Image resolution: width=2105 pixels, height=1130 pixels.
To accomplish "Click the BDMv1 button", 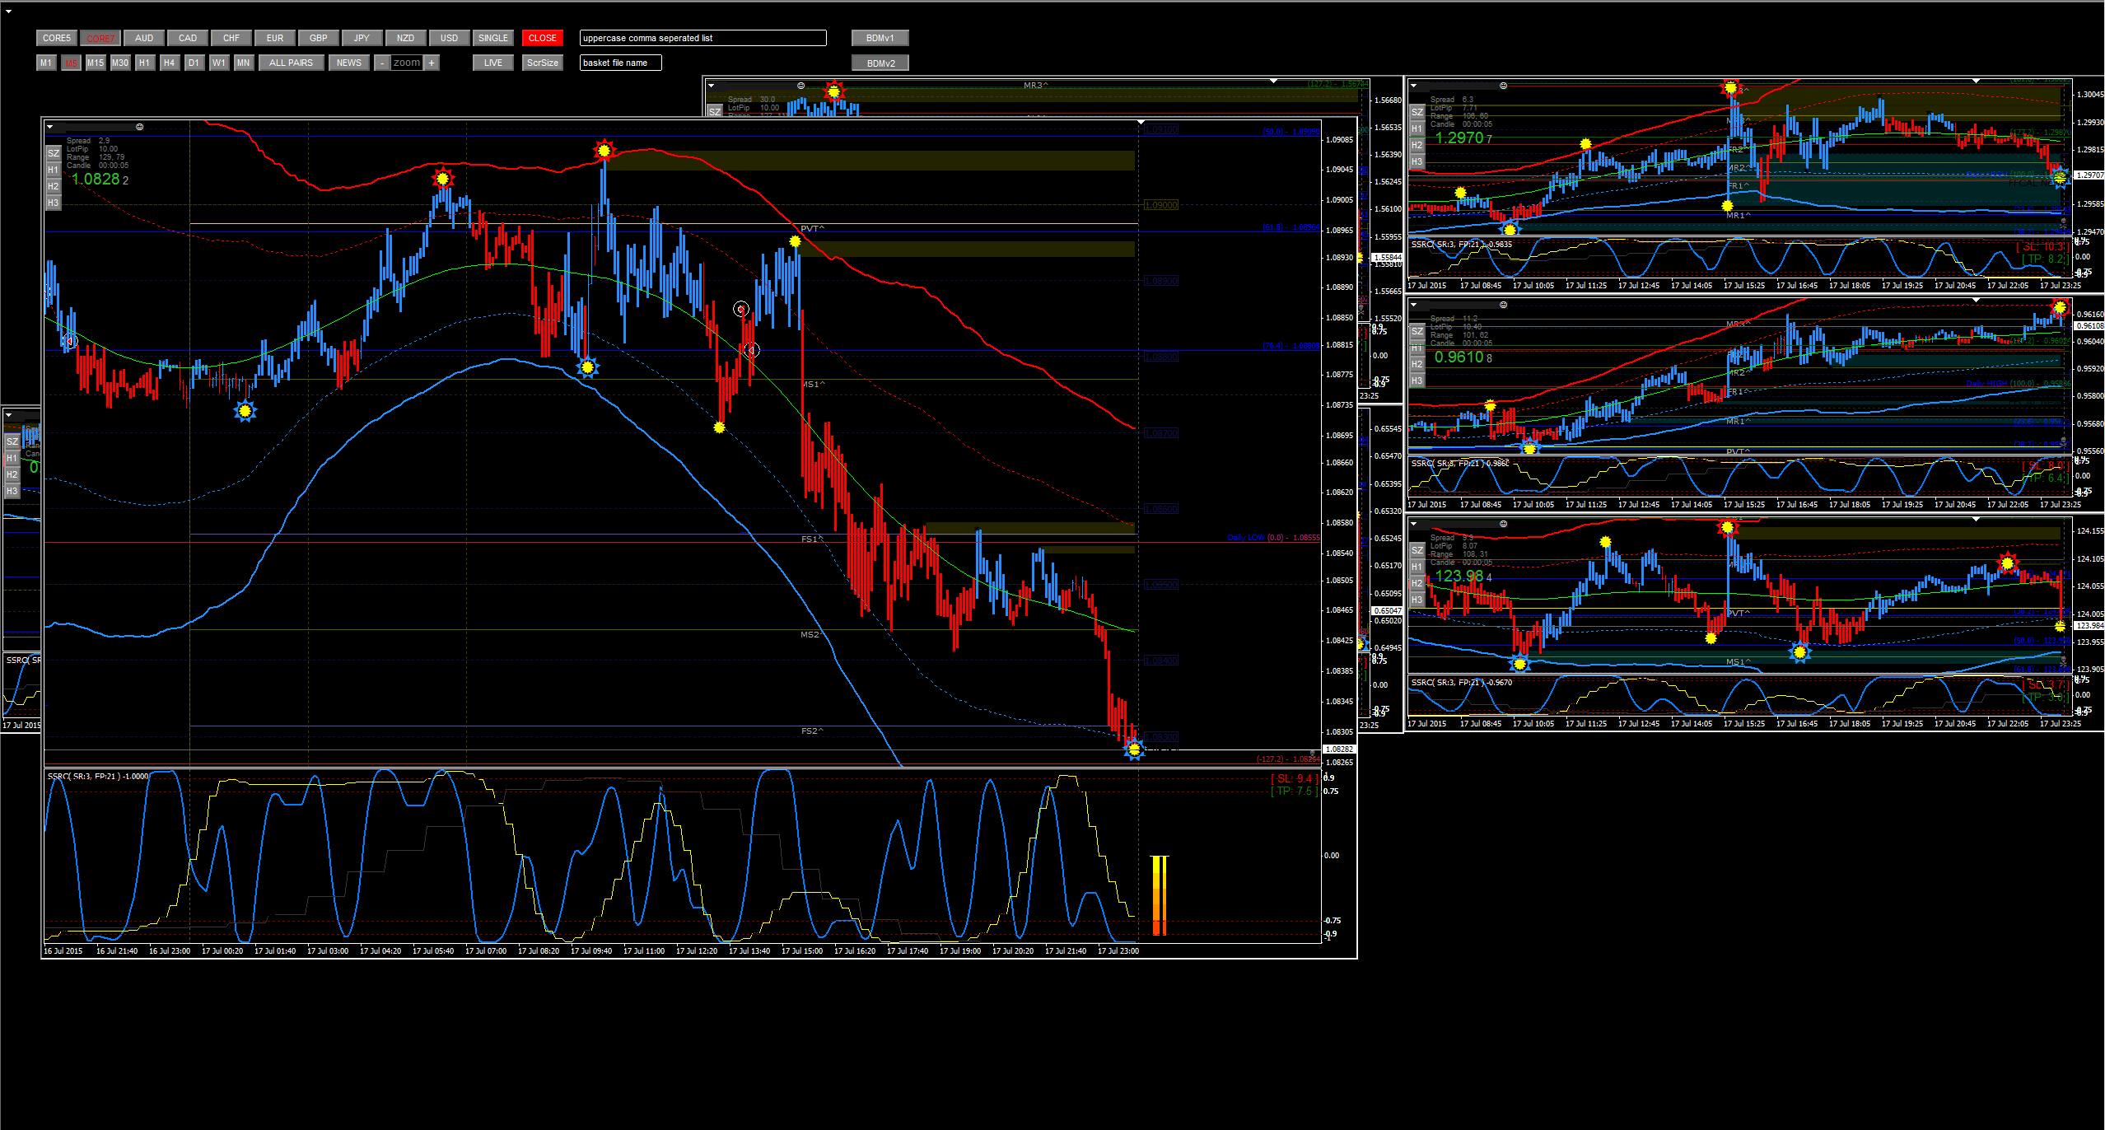I will (880, 38).
